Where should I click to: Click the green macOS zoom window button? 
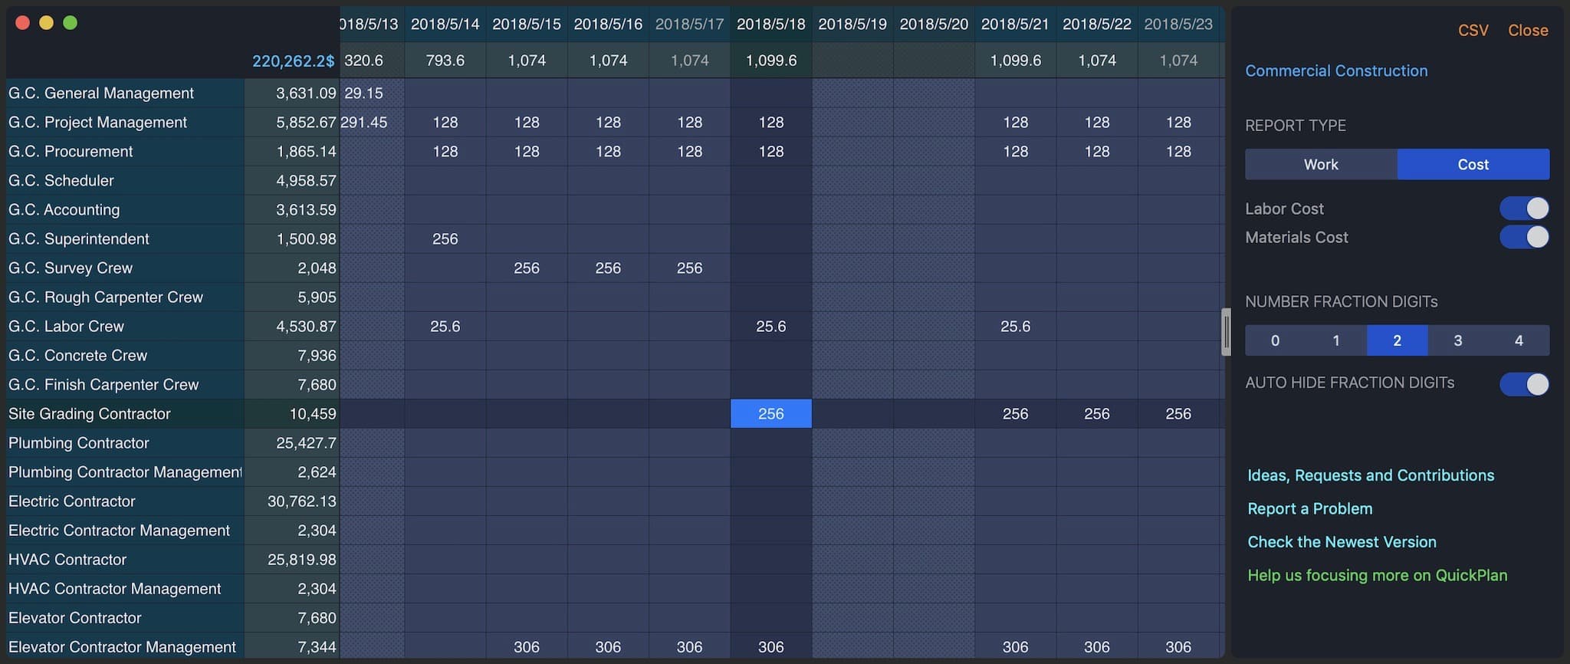point(70,23)
